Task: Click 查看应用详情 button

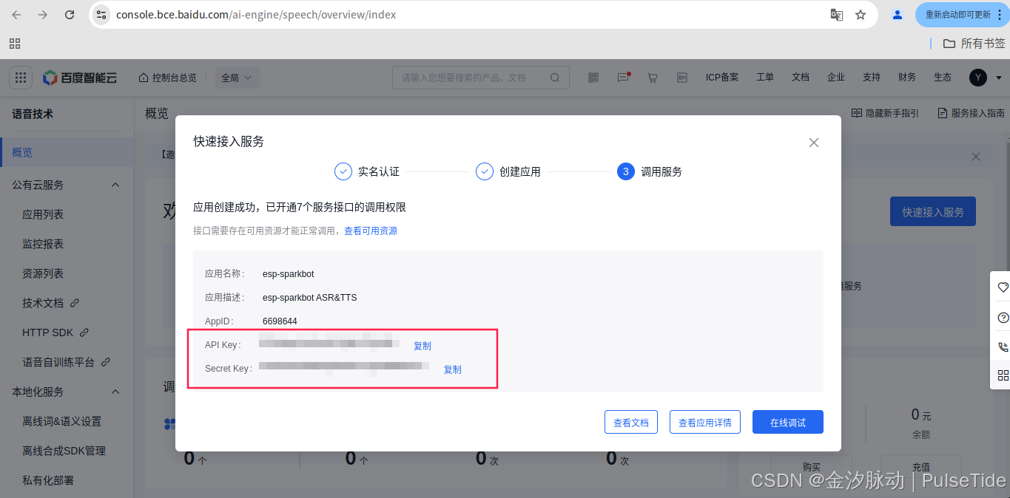Action: pyautogui.click(x=705, y=422)
